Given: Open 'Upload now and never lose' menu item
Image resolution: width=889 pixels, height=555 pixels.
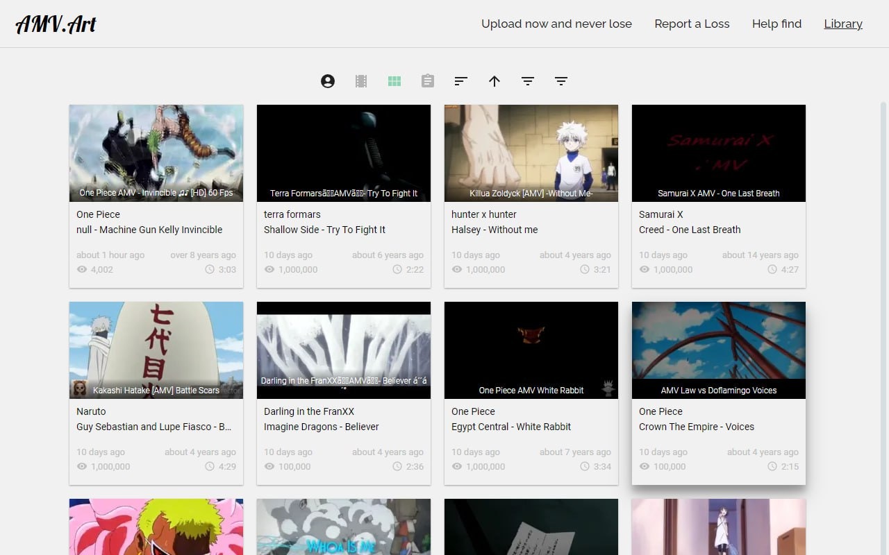Looking at the screenshot, I should click(556, 24).
